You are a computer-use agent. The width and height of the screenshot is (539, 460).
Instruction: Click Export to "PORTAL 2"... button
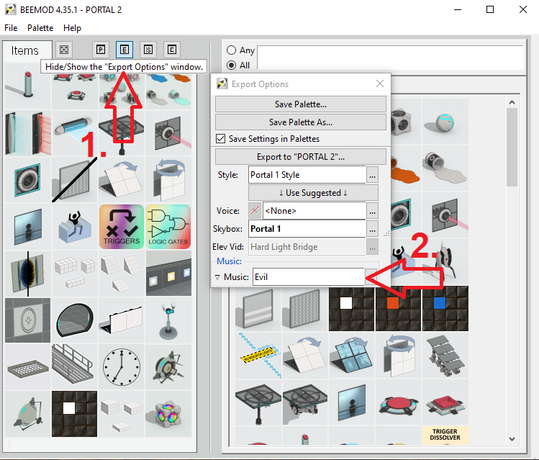click(301, 157)
